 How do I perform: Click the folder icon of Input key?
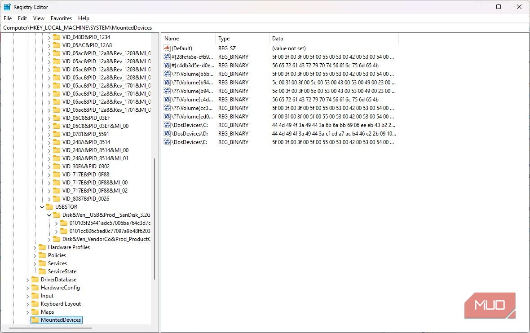[35, 295]
